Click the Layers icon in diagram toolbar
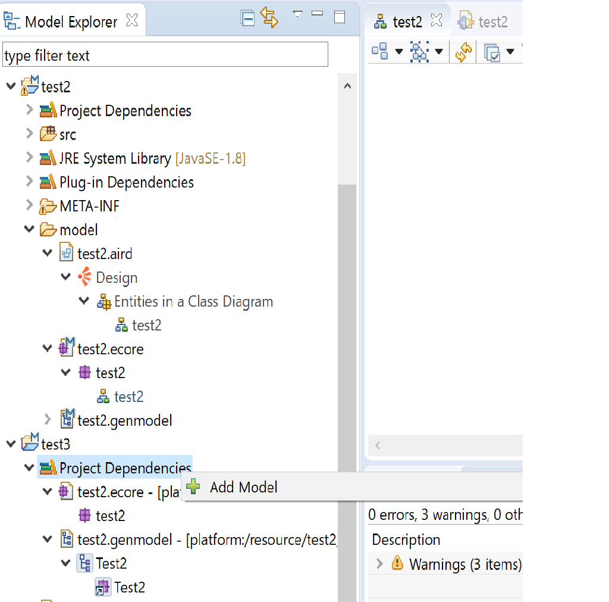The height and width of the screenshot is (602, 609). coord(492,52)
